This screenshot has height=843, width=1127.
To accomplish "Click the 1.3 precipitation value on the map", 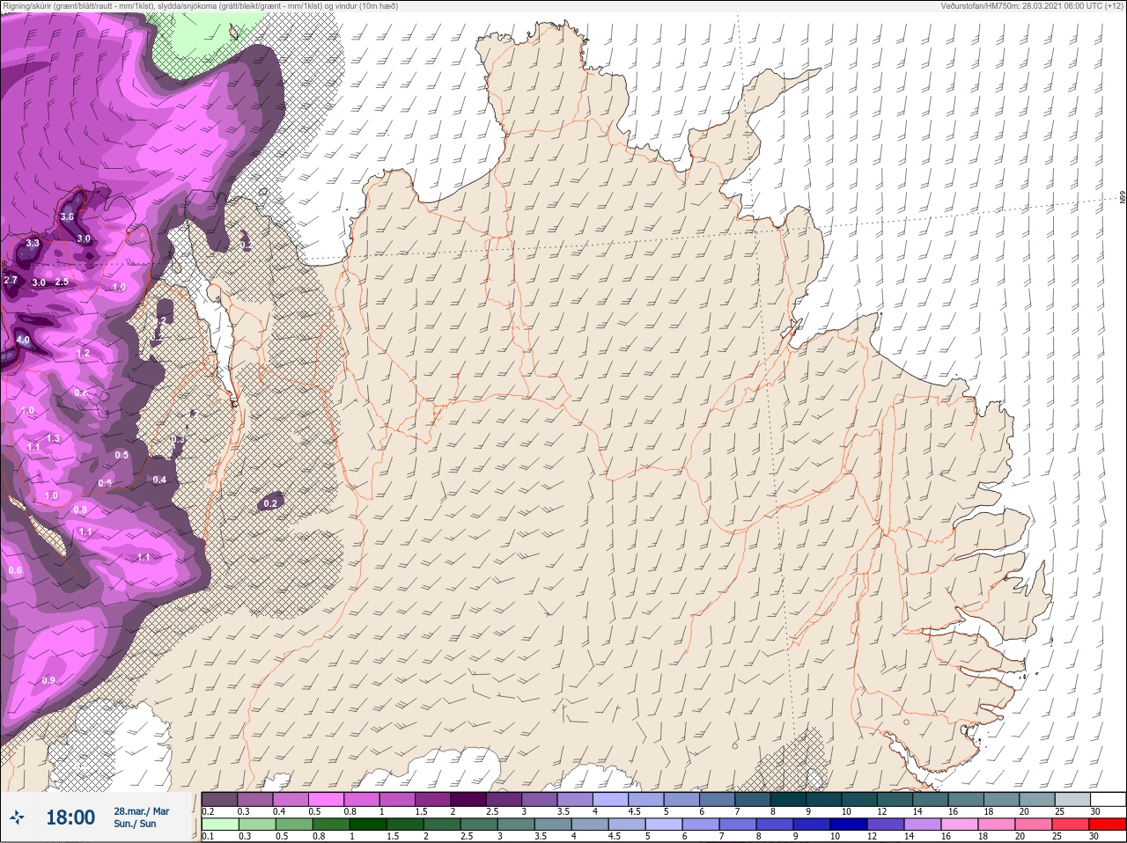I will (x=53, y=438).
